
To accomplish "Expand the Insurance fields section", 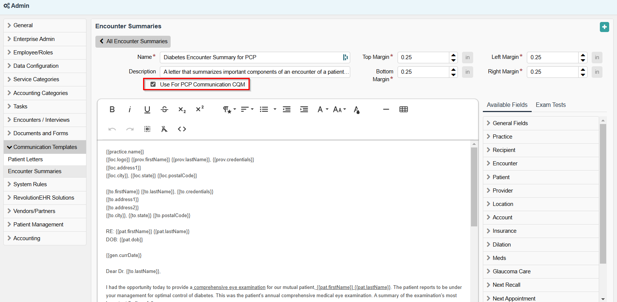I will click(x=504, y=231).
